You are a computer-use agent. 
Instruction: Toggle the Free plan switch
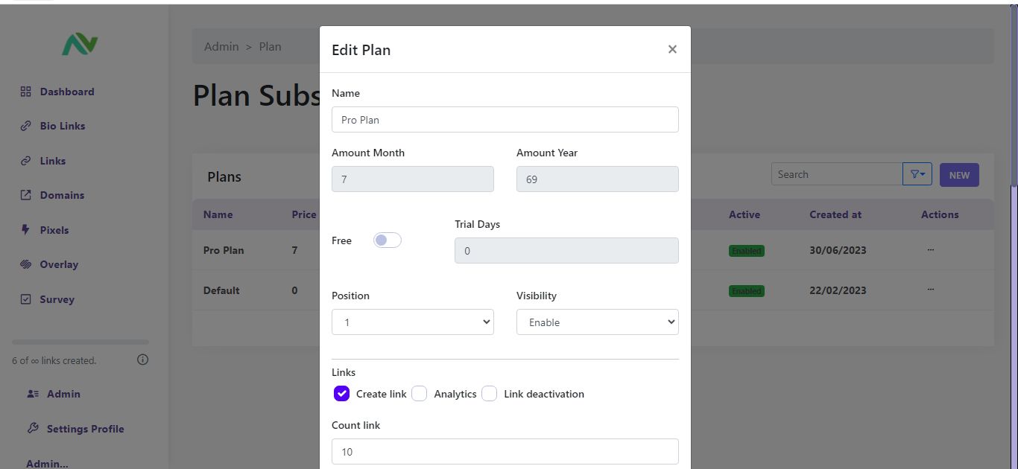[388, 240]
